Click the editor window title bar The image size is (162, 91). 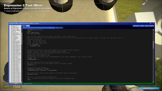pyautogui.click(x=82, y=24)
